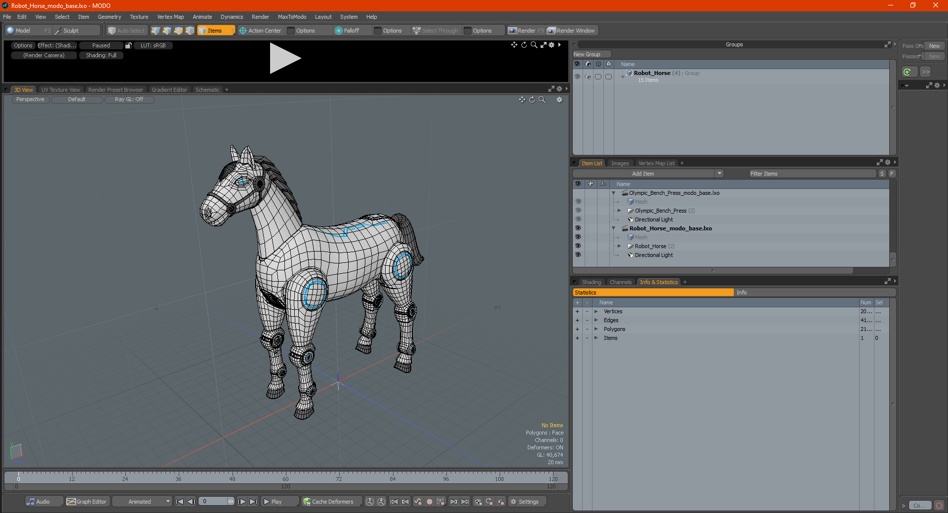
Task: Step to previous frame
Action: 192,502
